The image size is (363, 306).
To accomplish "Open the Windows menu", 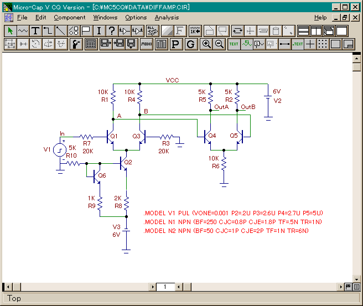I will [105, 18].
